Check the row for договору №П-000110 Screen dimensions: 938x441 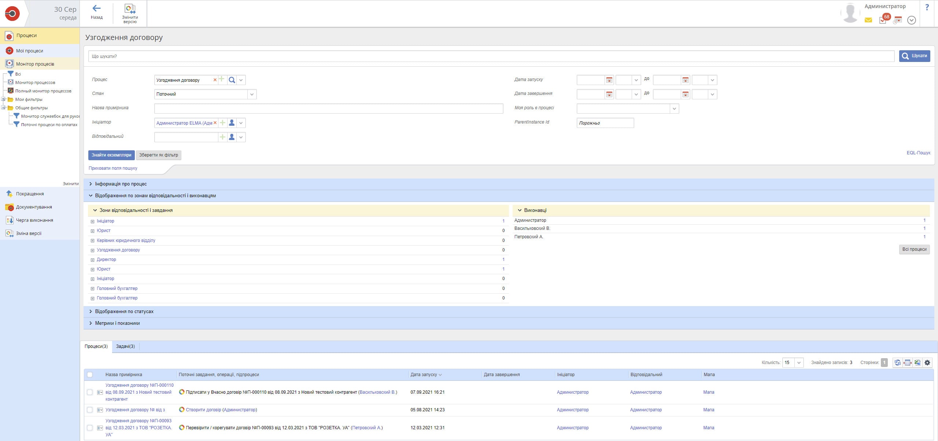[x=90, y=392]
